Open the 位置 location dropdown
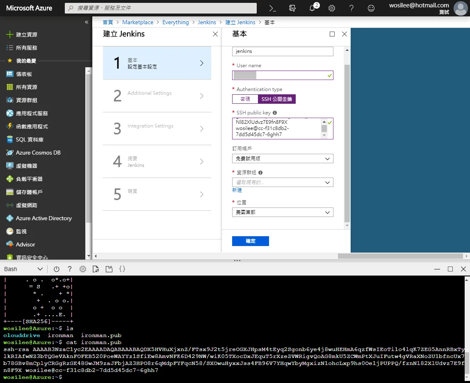Image resolution: width=470 pixels, height=383 pixels. click(x=283, y=212)
